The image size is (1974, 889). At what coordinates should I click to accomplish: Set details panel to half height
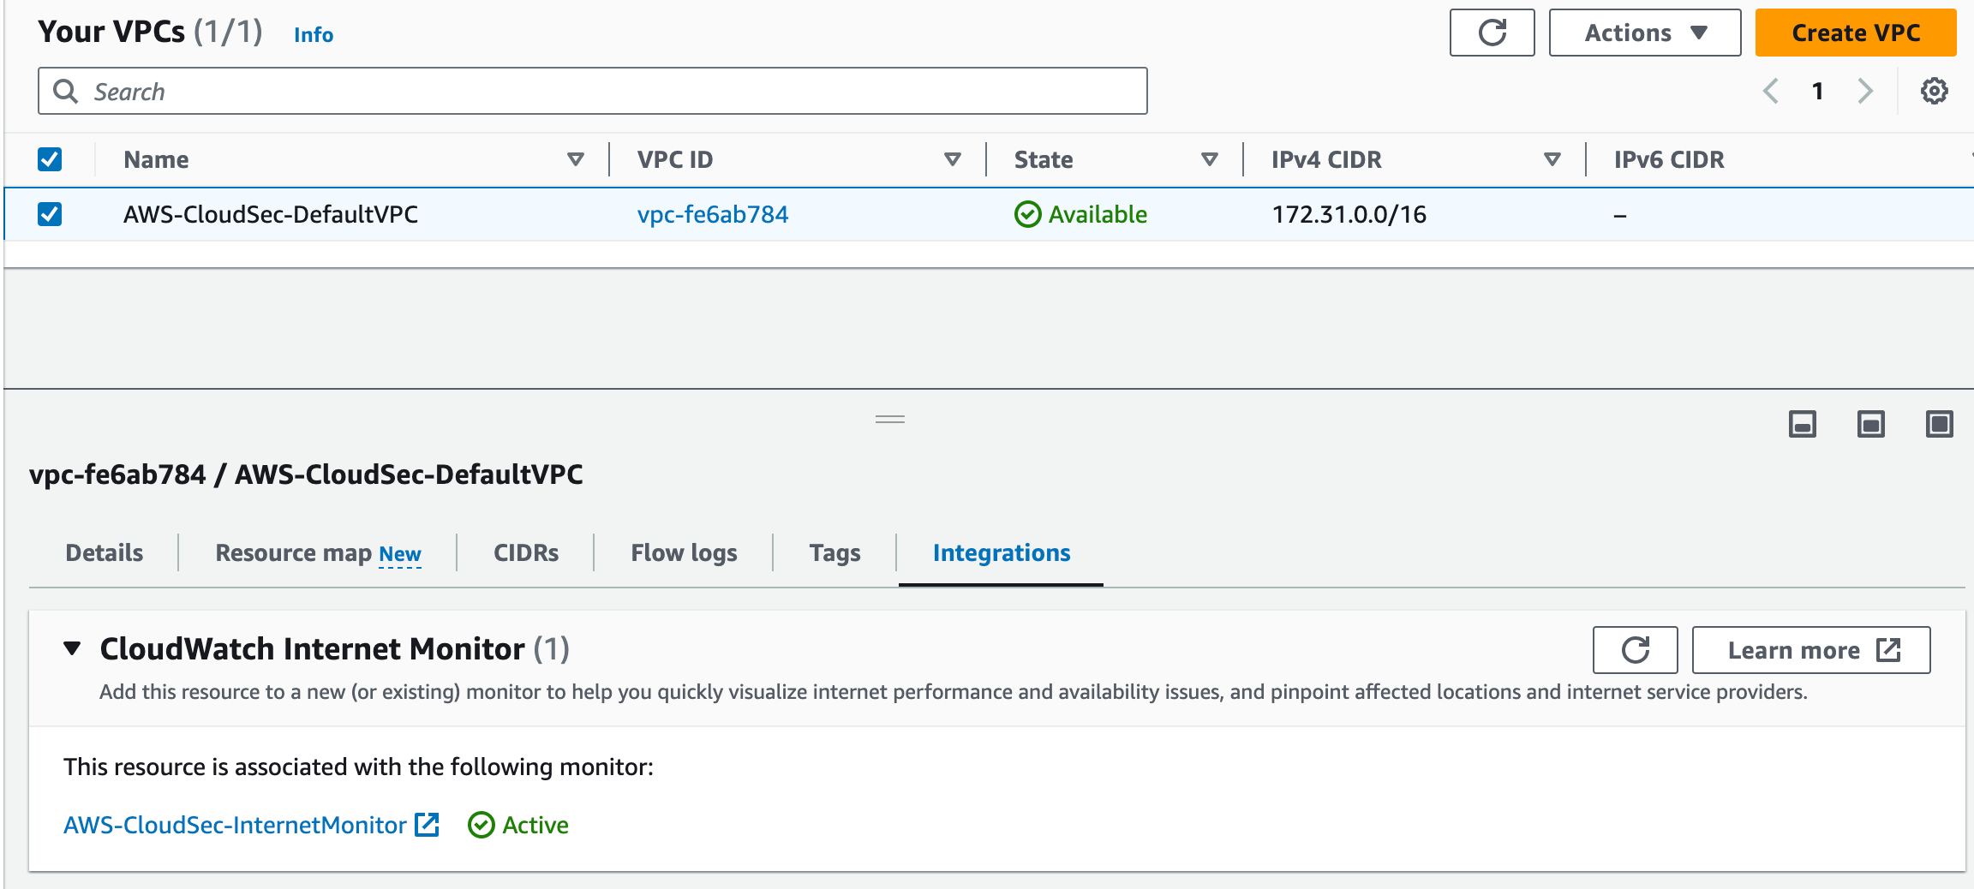tap(1871, 424)
